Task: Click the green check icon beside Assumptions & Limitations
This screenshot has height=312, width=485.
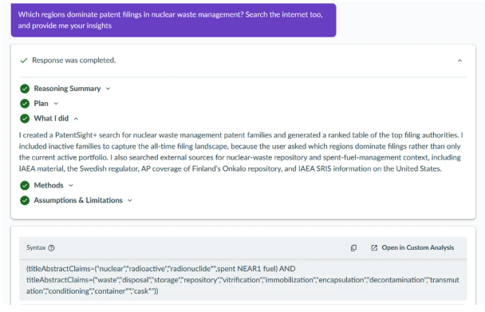Action: pos(25,200)
